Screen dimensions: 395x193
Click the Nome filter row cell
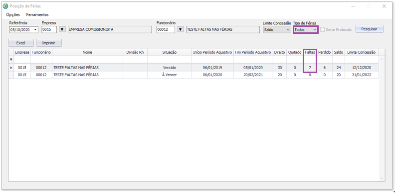[87, 60]
